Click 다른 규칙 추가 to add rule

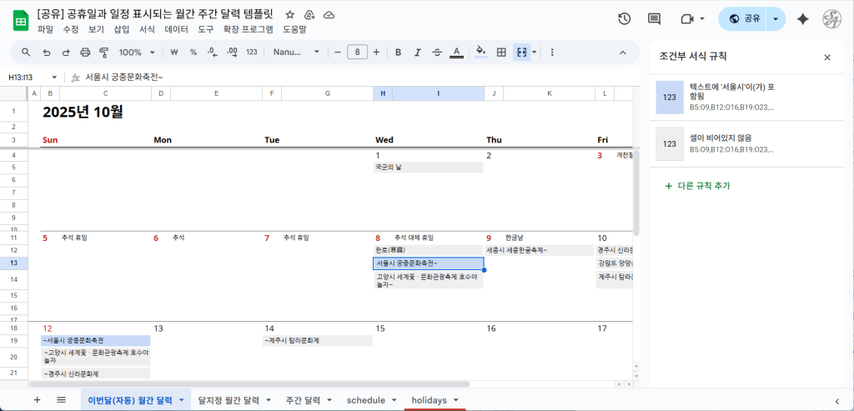coord(697,186)
